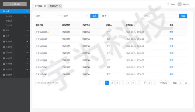Go to next page with arrow icon

point(155,83)
